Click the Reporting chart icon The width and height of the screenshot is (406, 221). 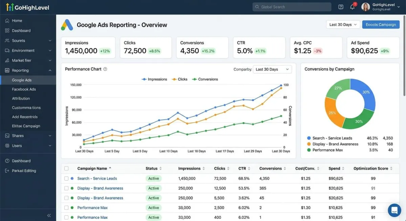(7, 70)
